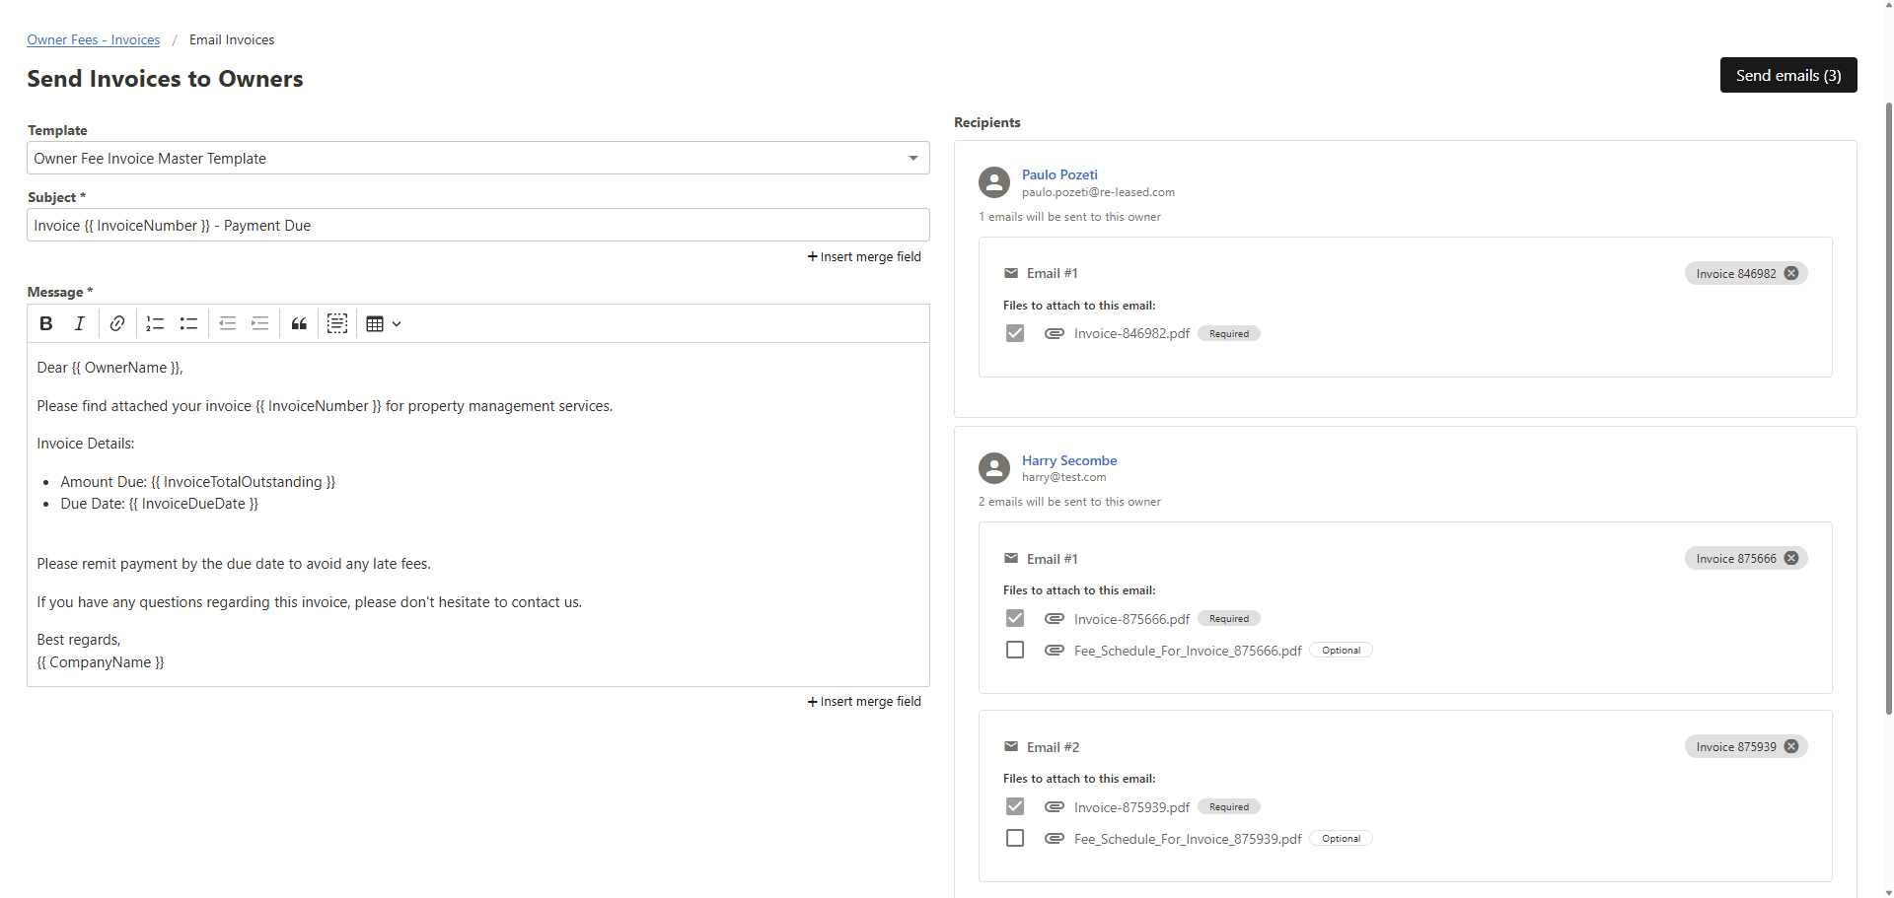Click the Invoice-846982.pdf required checkbox
The height and width of the screenshot is (898, 1894).
(1015, 333)
